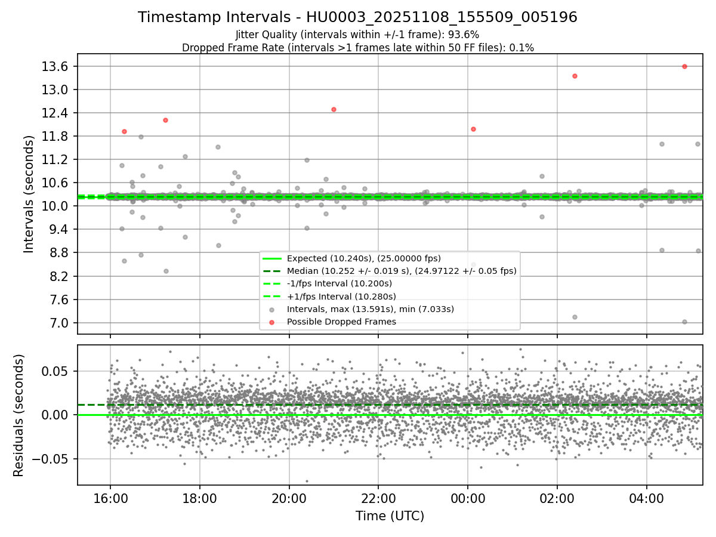Click the '20:00' x-axis tick label
This screenshot has width=716, height=537.
[x=289, y=498]
